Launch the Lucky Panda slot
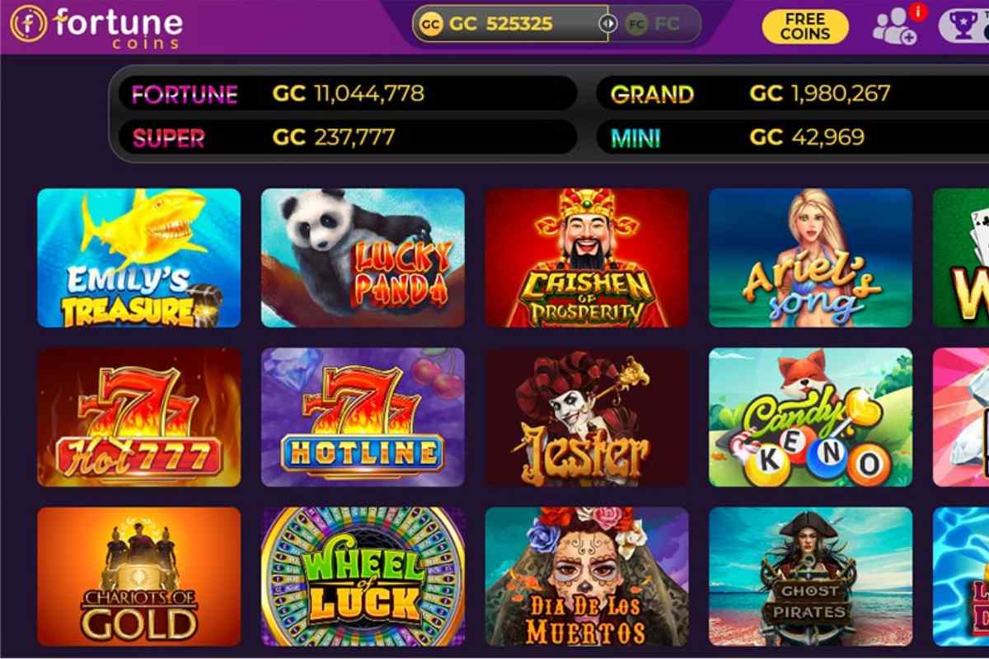The width and height of the screenshot is (989, 659). pos(363,258)
